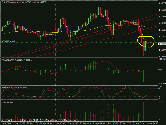Click the MACD scale value -0.00164
Viewport: 166px width, 125px height.
click(x=162, y=83)
